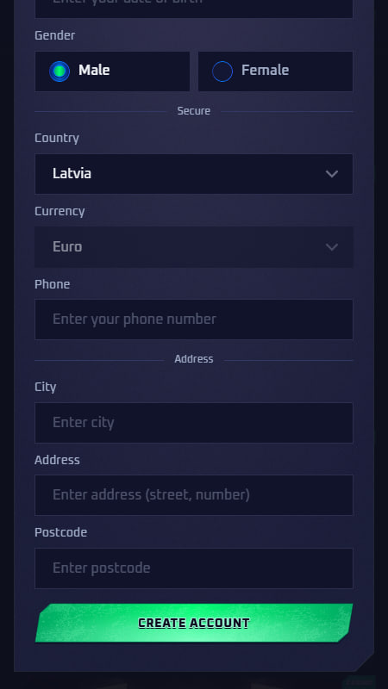This screenshot has height=689, width=388.
Task: Select the Male radio button circle
Action: [x=59, y=71]
